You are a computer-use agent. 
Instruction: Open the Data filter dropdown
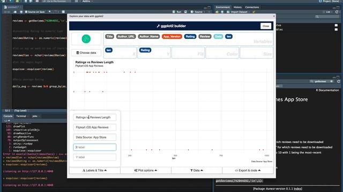pyautogui.click(x=197, y=171)
